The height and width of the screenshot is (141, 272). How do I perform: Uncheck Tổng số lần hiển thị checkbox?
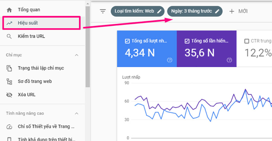(x=187, y=41)
